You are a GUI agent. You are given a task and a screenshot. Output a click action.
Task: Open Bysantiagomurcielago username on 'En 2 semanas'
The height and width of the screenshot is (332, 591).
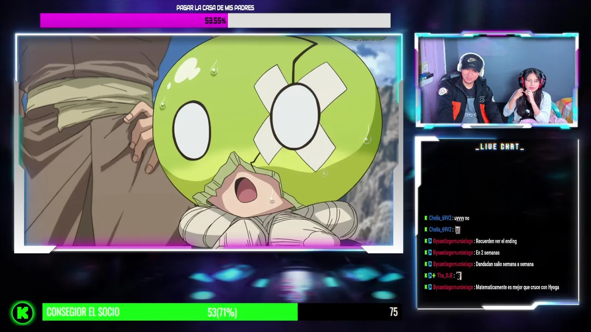point(453,253)
